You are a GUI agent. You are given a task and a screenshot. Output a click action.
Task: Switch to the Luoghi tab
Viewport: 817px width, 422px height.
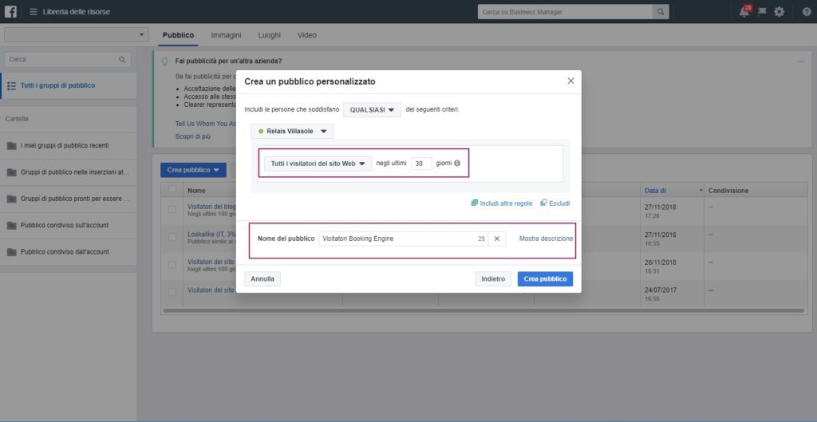(269, 35)
